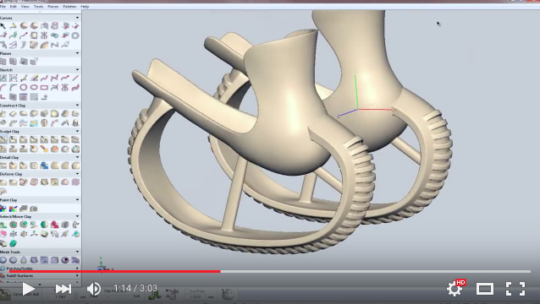
Task: Open YouTube settings gear with HD badge
Action: pyautogui.click(x=455, y=288)
